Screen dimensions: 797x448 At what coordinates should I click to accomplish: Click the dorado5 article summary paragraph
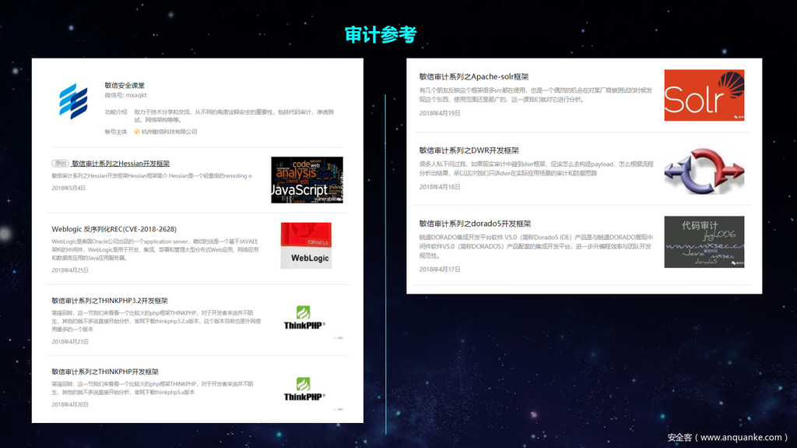pyautogui.click(x=535, y=246)
